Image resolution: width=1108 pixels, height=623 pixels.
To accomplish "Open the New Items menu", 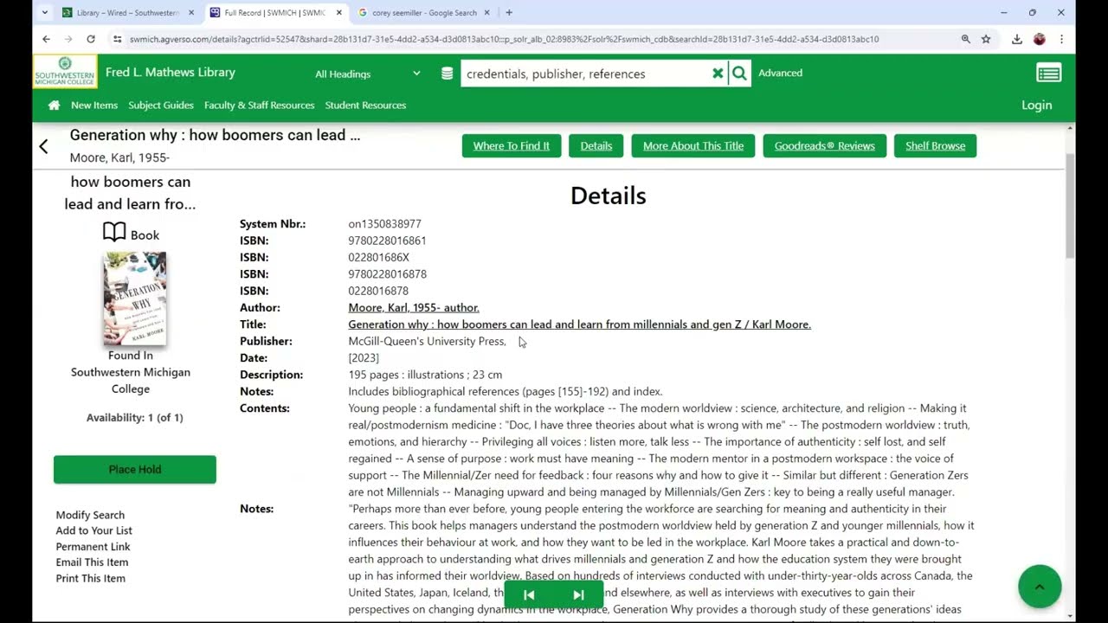I will [94, 106].
